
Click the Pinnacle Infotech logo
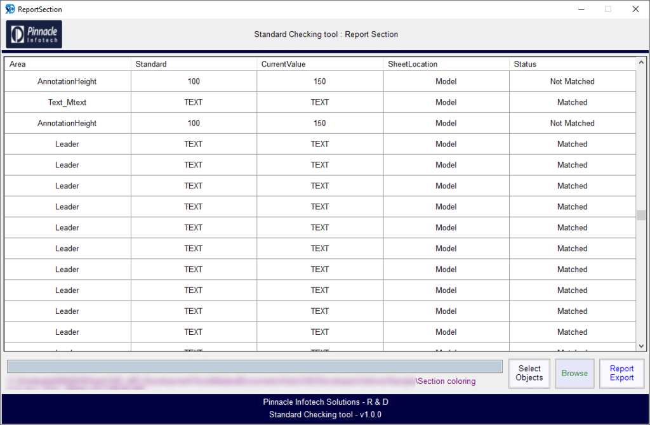pyautogui.click(x=33, y=34)
